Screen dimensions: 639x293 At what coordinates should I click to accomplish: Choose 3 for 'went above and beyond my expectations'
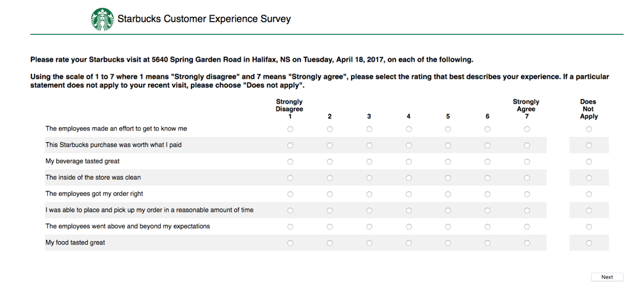[369, 227]
